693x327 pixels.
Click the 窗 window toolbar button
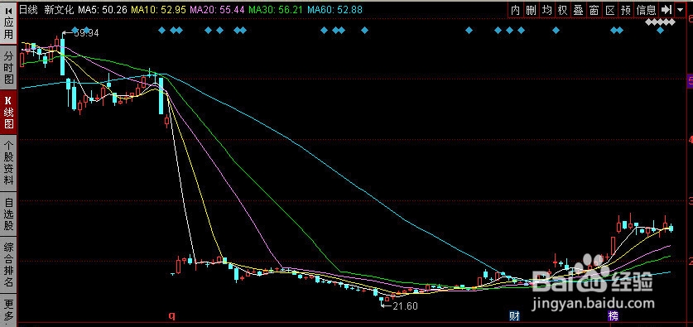pyautogui.click(x=594, y=10)
